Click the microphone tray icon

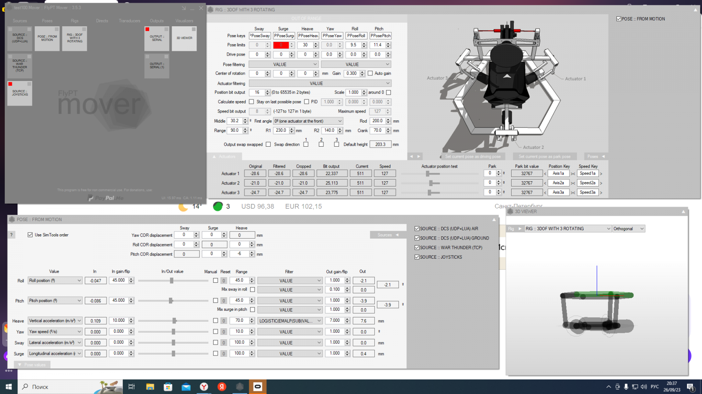(x=626, y=387)
